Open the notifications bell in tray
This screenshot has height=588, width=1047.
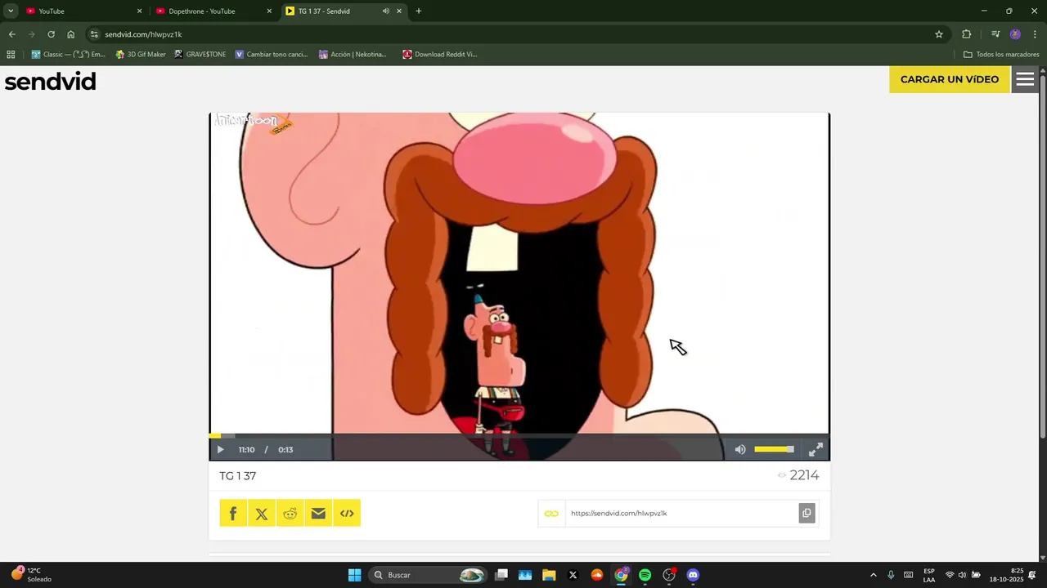pyautogui.click(x=1032, y=575)
